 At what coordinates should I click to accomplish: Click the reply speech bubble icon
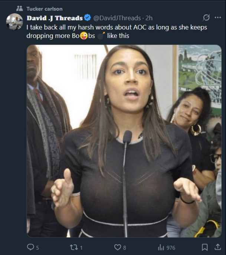pos(31,247)
